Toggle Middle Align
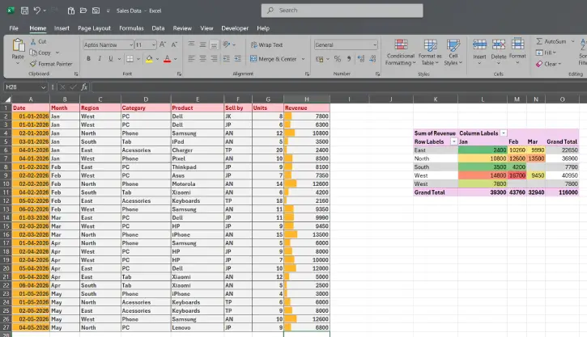Screen dimensions: 587x337 (x=202, y=44)
